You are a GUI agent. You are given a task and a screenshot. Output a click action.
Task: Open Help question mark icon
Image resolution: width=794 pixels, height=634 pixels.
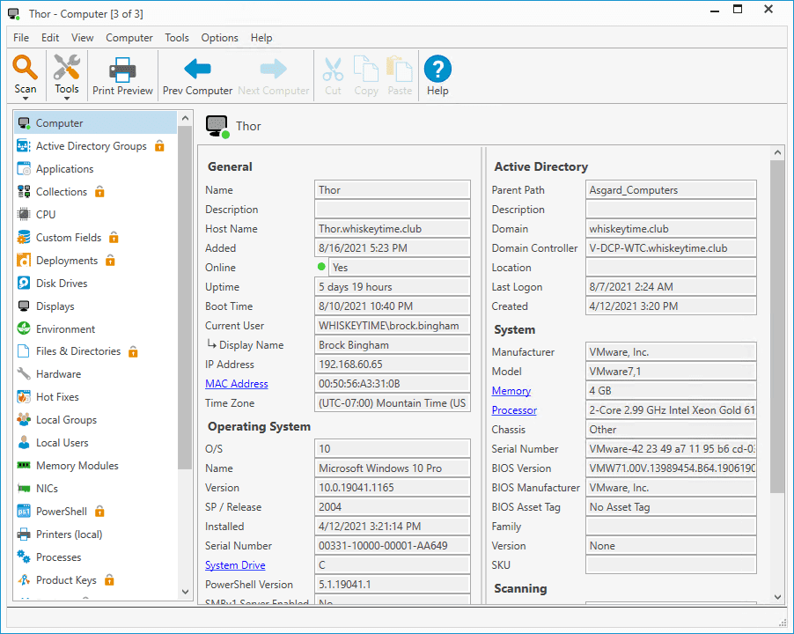coord(437,70)
